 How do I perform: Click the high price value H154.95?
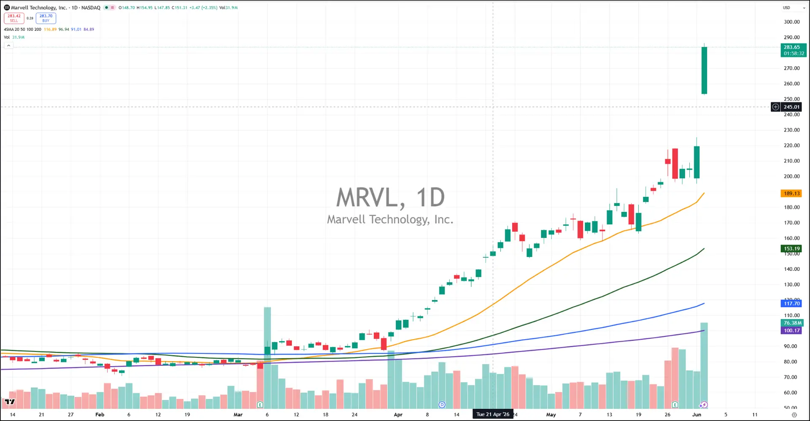click(x=145, y=8)
